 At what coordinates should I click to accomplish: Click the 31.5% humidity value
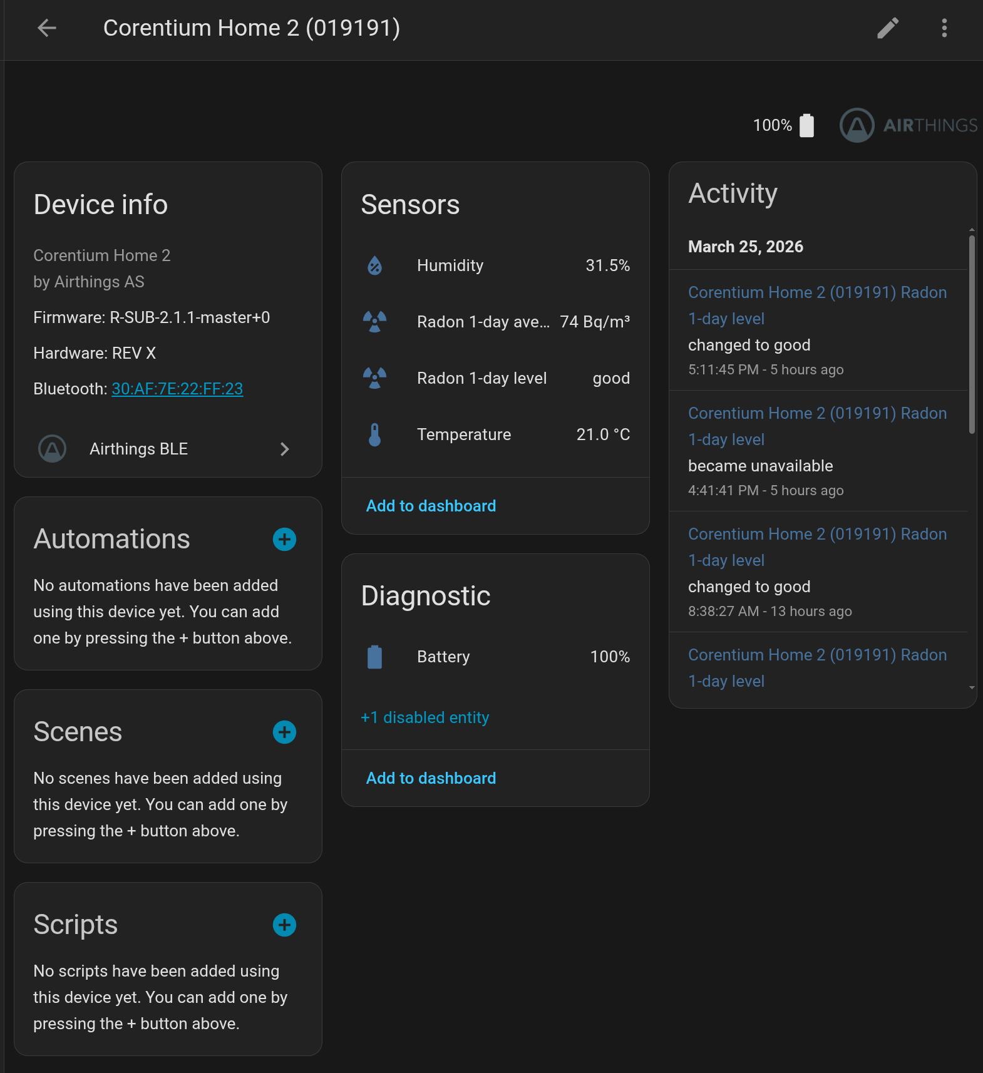607,265
